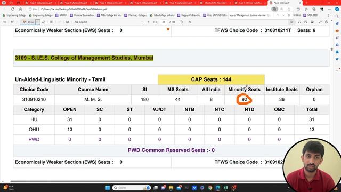Toggle fit to width view
341x192 pixels.
pyautogui.click(x=155, y=22)
